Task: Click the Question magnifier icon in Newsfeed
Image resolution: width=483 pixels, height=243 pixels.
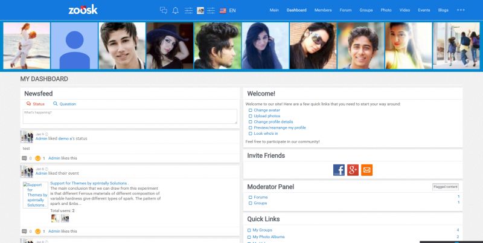Action: point(55,104)
